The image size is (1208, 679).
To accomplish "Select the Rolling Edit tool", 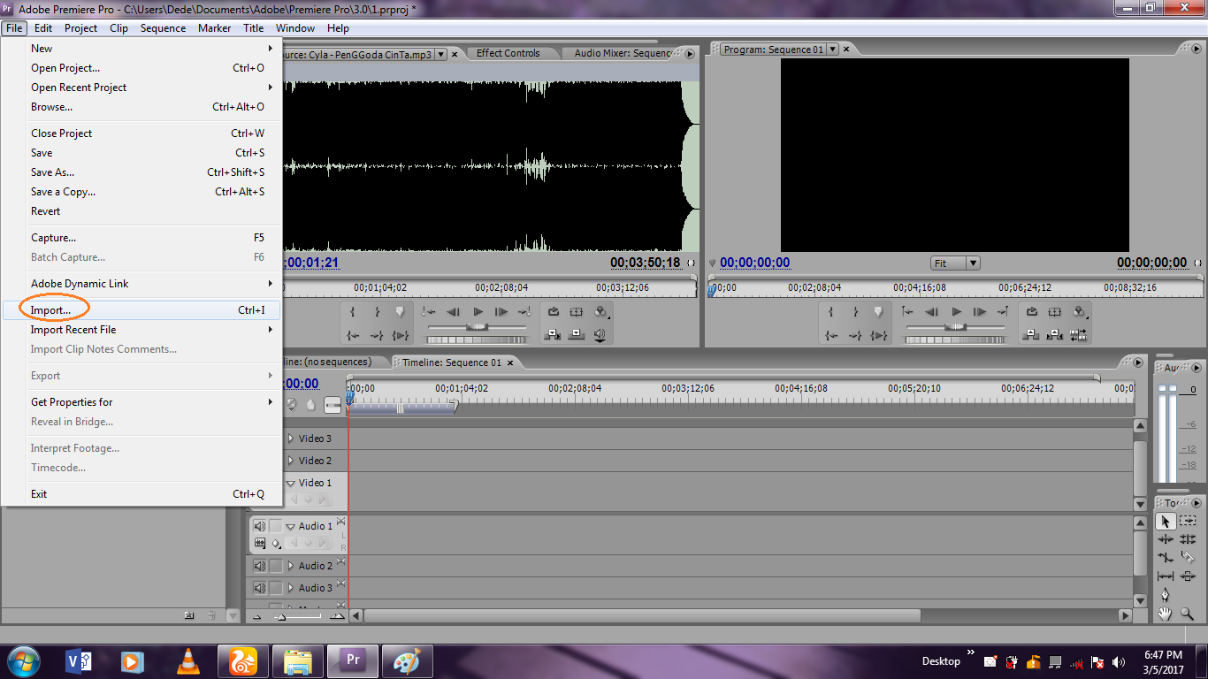I will click(1188, 539).
